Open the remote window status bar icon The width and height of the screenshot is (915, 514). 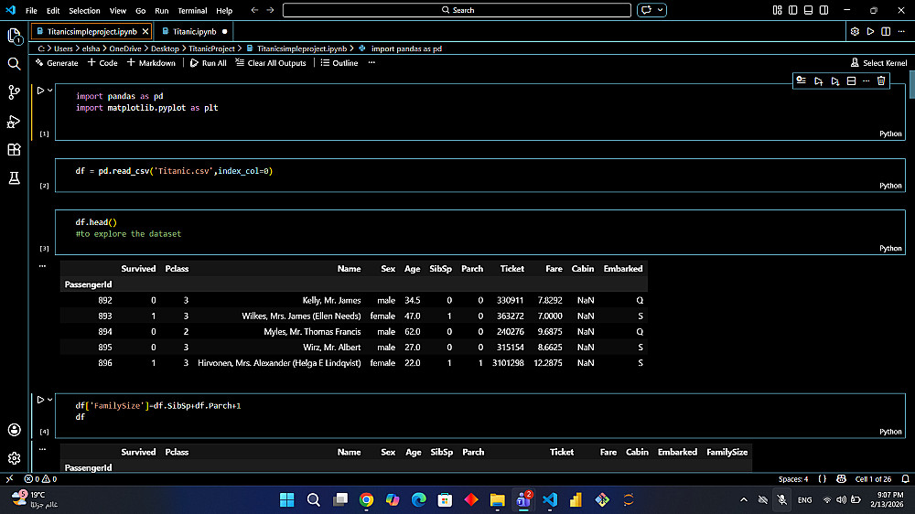9,479
